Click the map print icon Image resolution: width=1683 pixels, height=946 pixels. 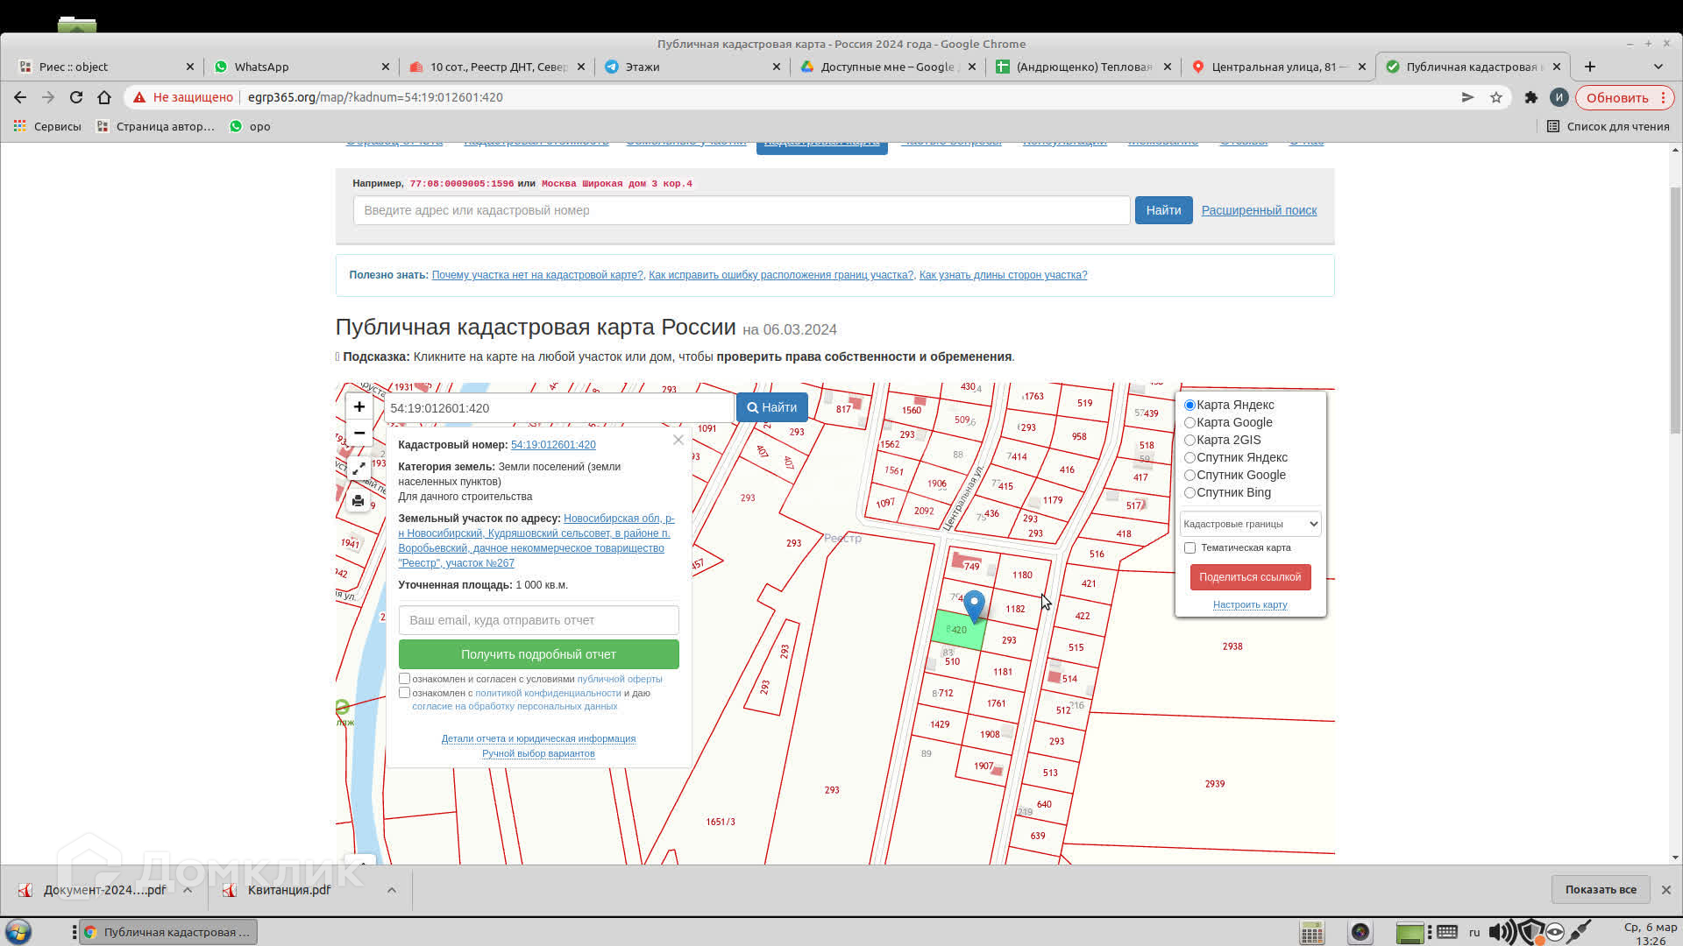[x=358, y=501]
